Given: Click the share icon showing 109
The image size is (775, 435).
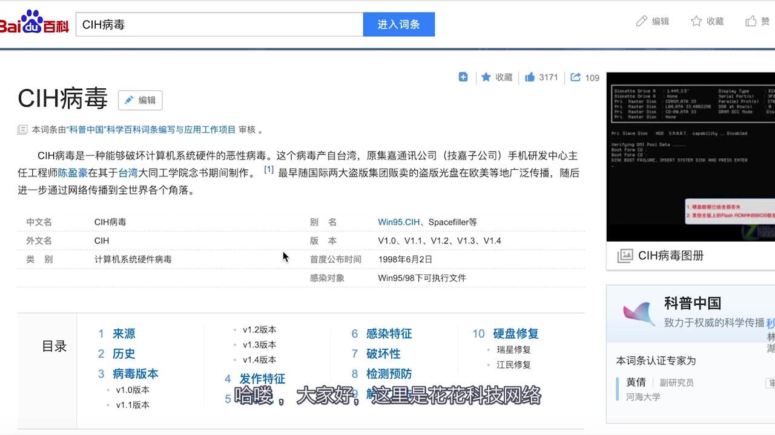Looking at the screenshot, I should [575, 77].
